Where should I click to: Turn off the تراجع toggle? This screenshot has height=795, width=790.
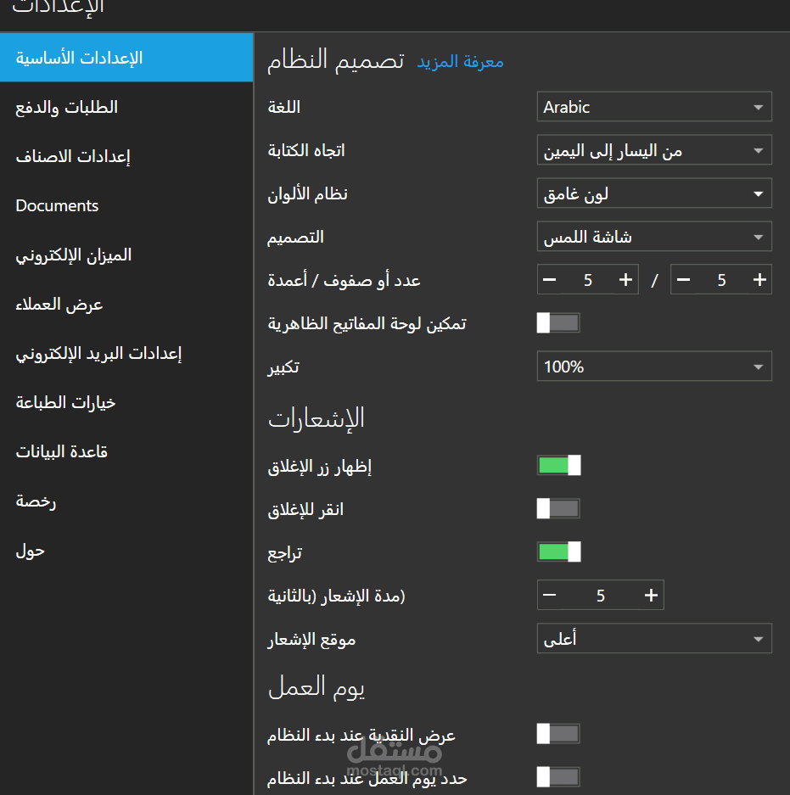[558, 552]
